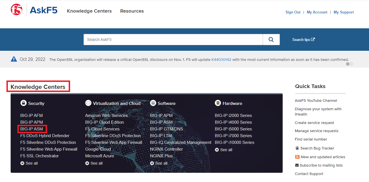Screen dimensions: 369x182
Task: Open BIG-IP APM under Software
Action: 161,115
